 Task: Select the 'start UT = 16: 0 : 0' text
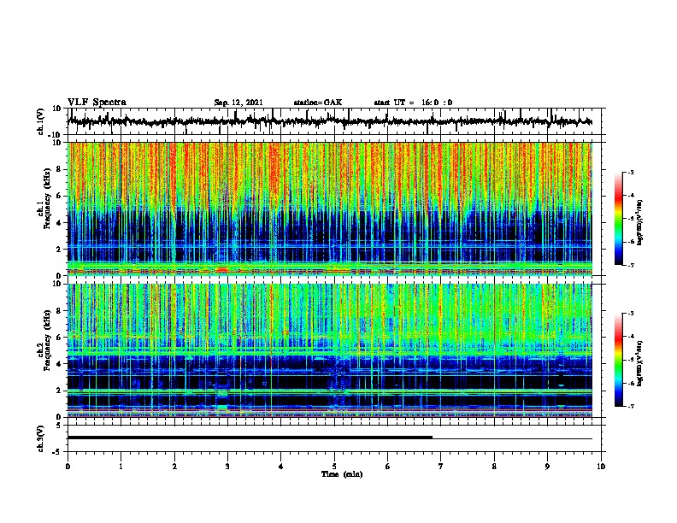click(x=413, y=103)
